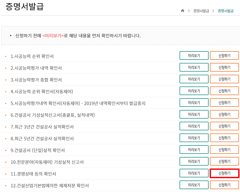This screenshot has height=192, width=240.
Task: Preview 10.전문분야(자동제어) 기성실적 신고서
Action: tap(194, 161)
